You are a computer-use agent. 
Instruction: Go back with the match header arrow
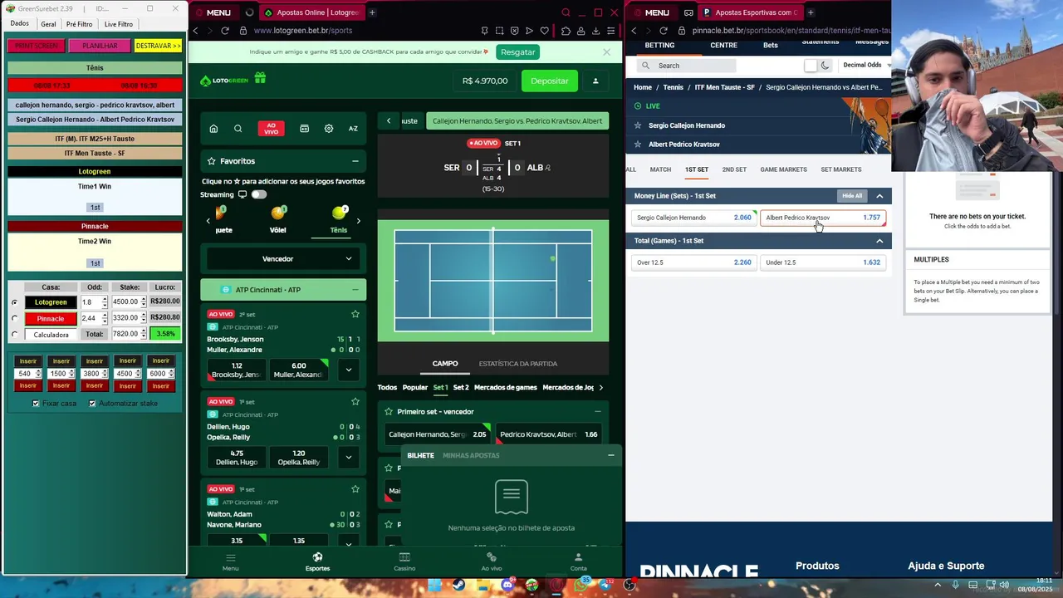pos(388,120)
